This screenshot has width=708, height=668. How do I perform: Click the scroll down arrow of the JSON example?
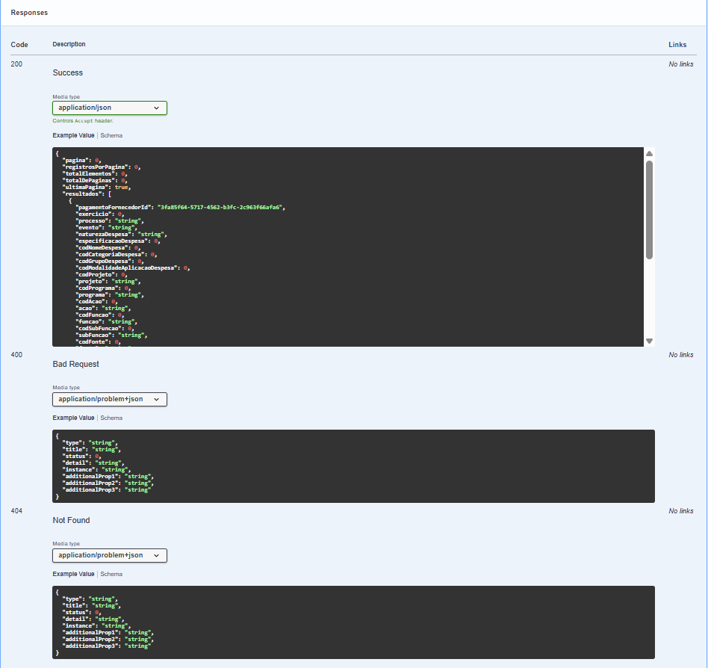coord(649,341)
